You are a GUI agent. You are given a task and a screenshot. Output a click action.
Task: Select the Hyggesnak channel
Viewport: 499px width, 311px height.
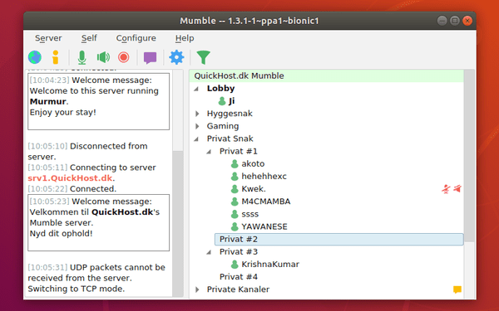[230, 114]
